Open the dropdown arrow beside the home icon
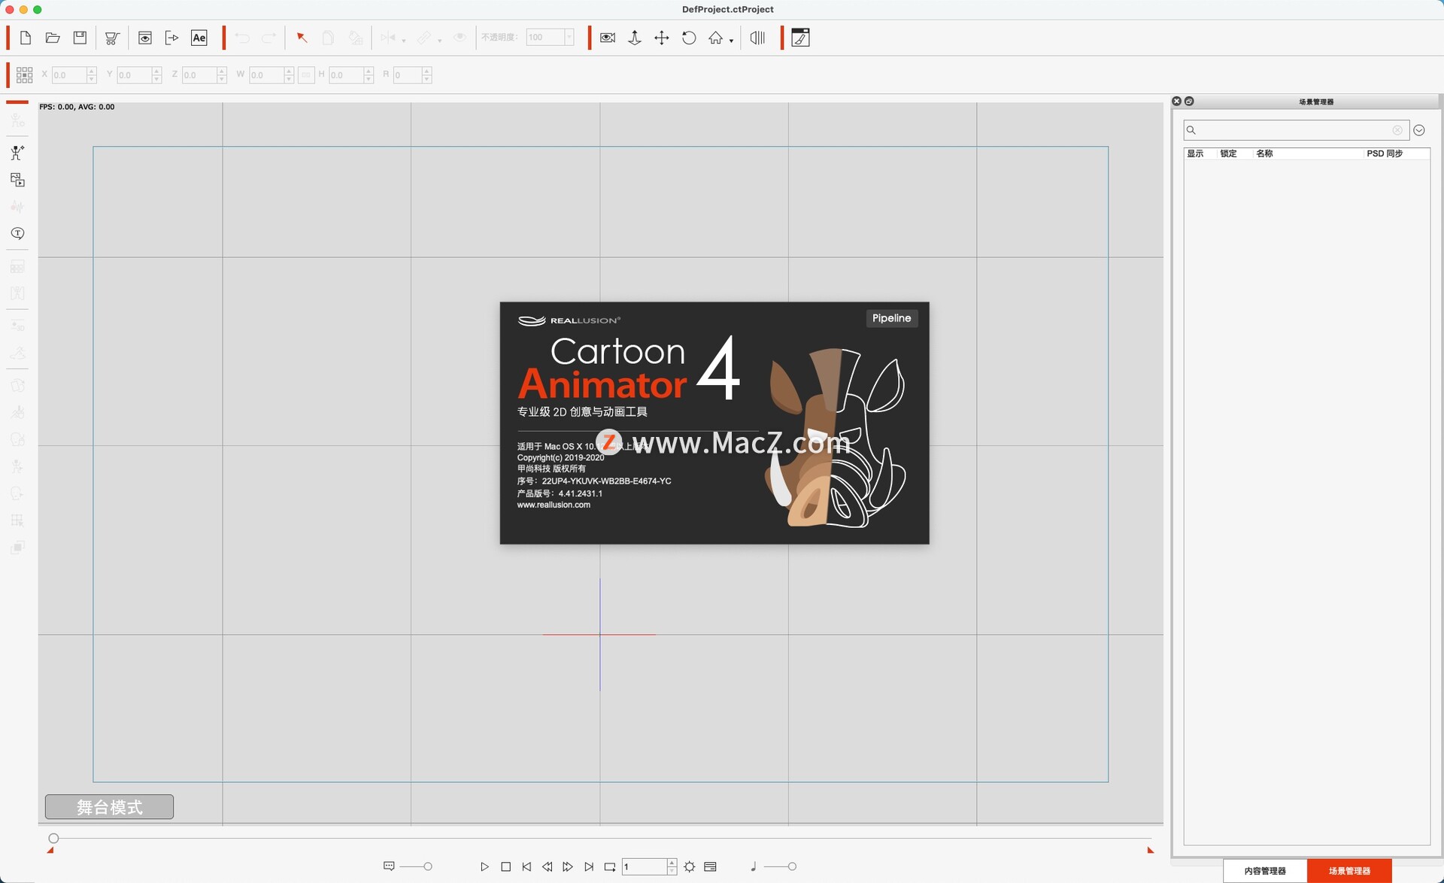This screenshot has width=1444, height=883. point(731,41)
